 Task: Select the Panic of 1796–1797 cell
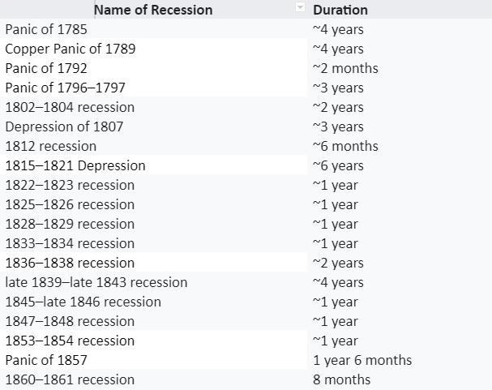tap(66, 88)
